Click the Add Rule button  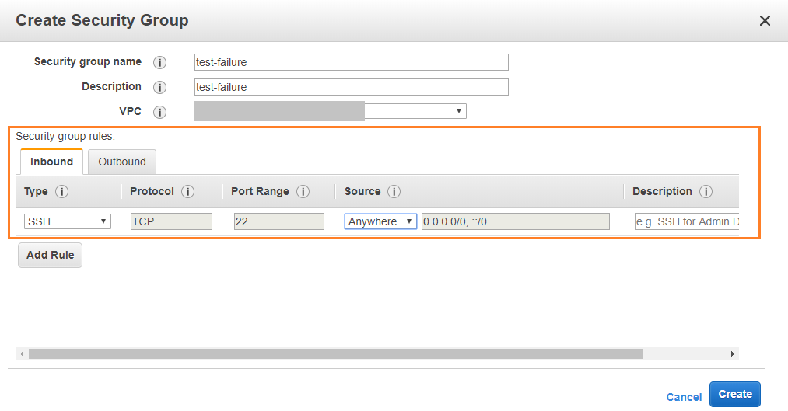(50, 255)
